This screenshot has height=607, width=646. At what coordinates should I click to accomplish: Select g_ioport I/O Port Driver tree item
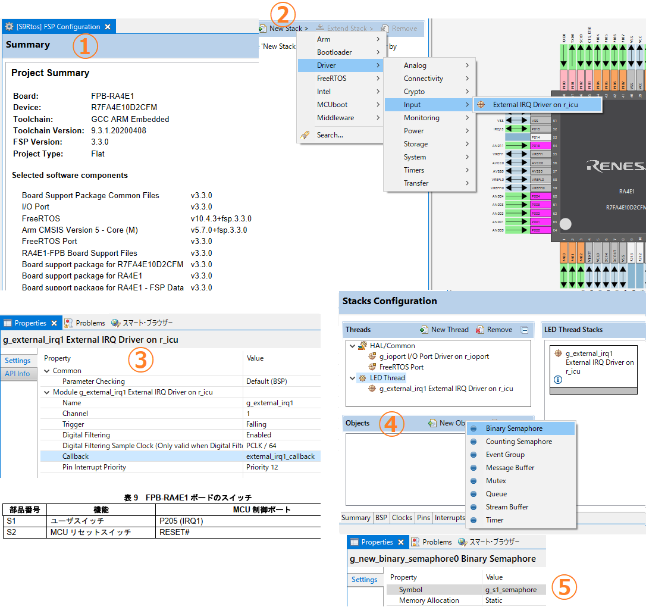(428, 356)
